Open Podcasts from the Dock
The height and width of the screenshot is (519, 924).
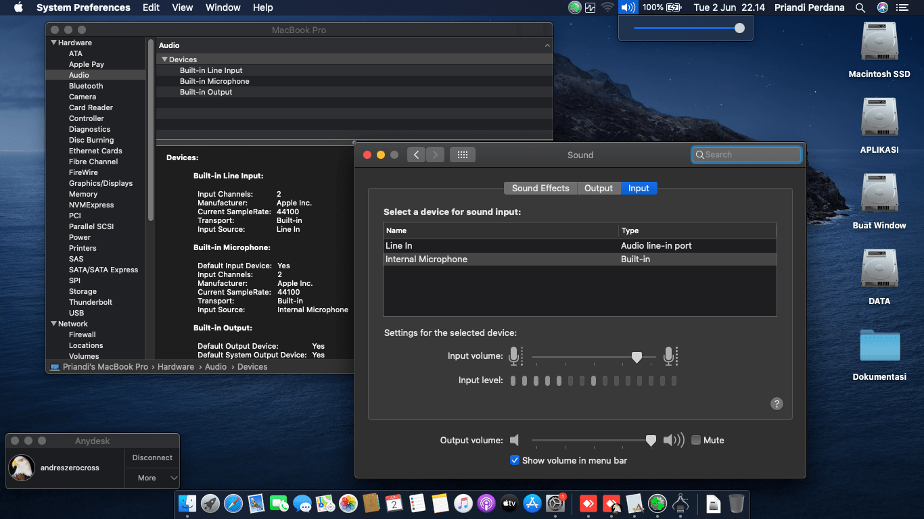(486, 503)
